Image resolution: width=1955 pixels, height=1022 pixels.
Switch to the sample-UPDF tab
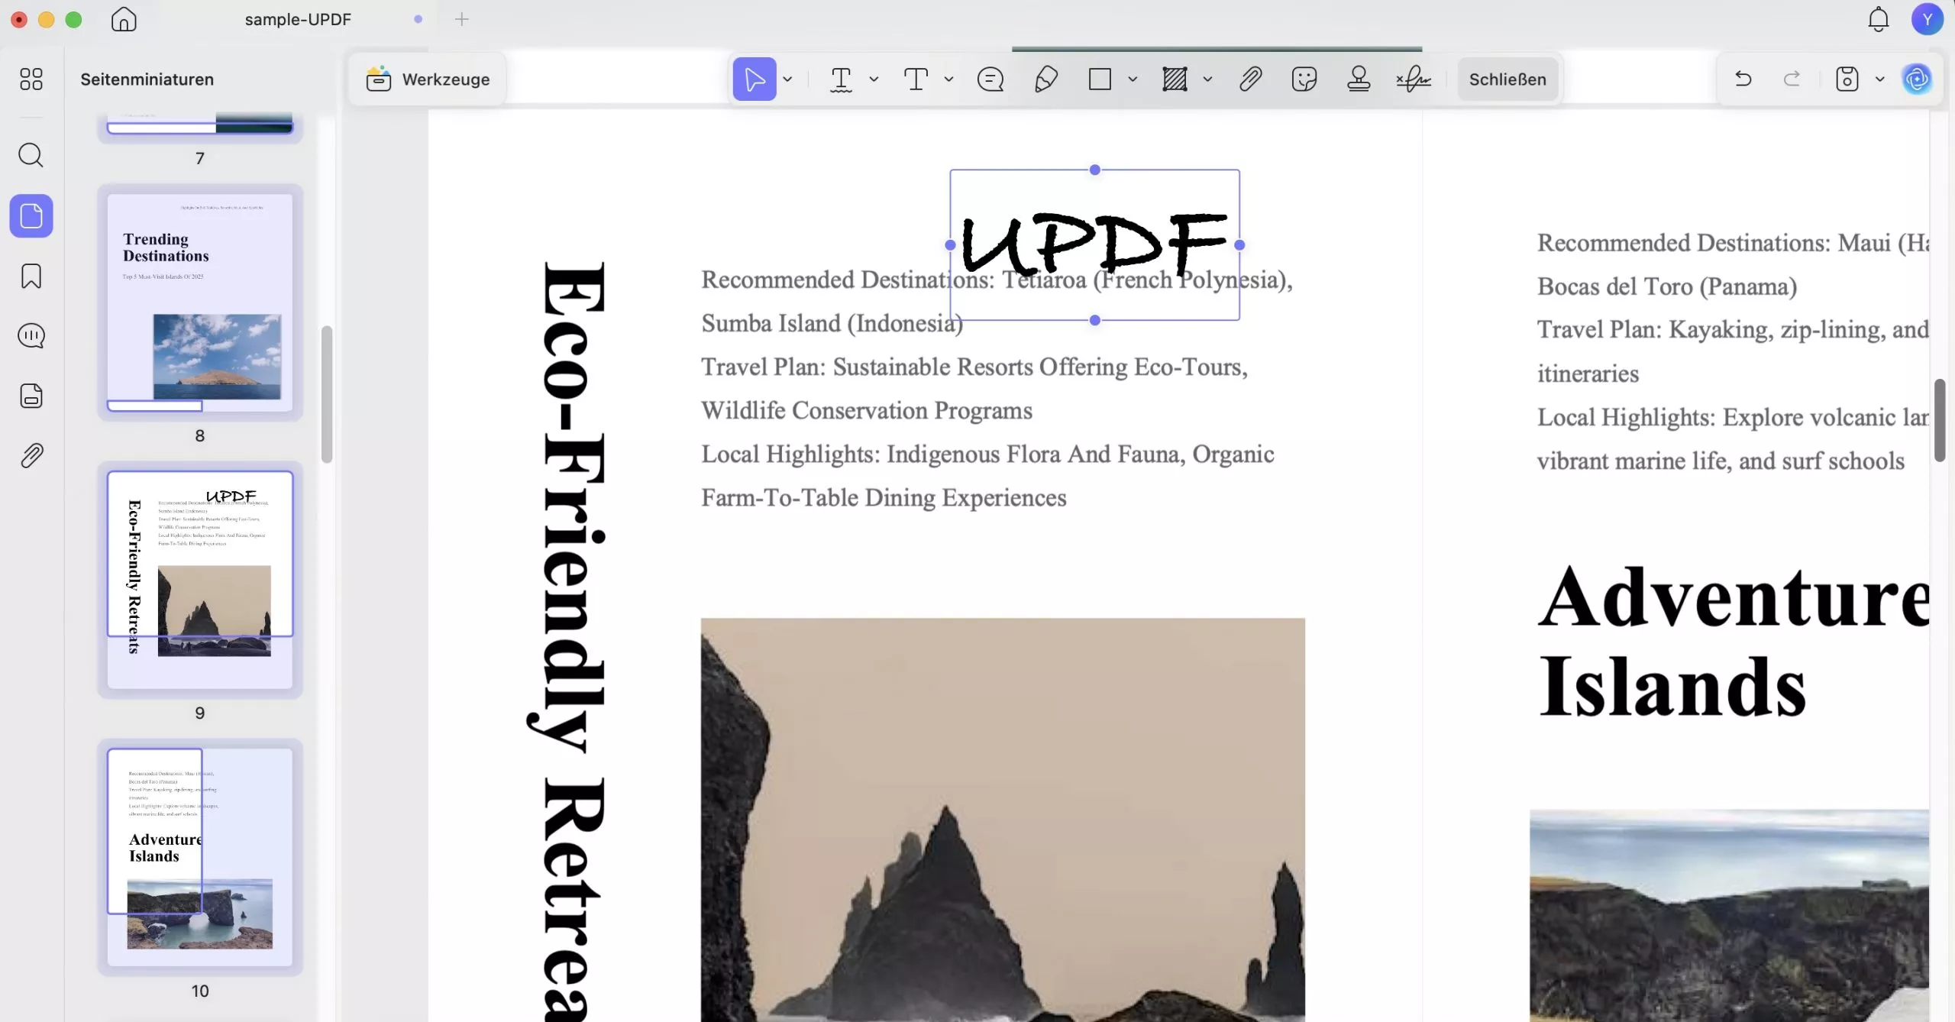pyautogui.click(x=298, y=19)
